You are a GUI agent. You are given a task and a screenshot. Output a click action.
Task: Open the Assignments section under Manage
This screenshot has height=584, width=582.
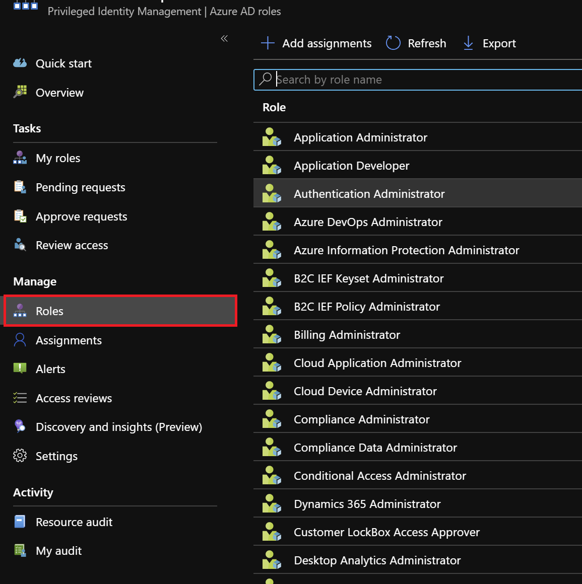[x=69, y=340]
